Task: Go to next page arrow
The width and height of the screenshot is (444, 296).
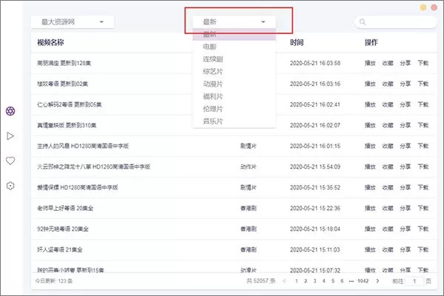Action: [x=377, y=280]
